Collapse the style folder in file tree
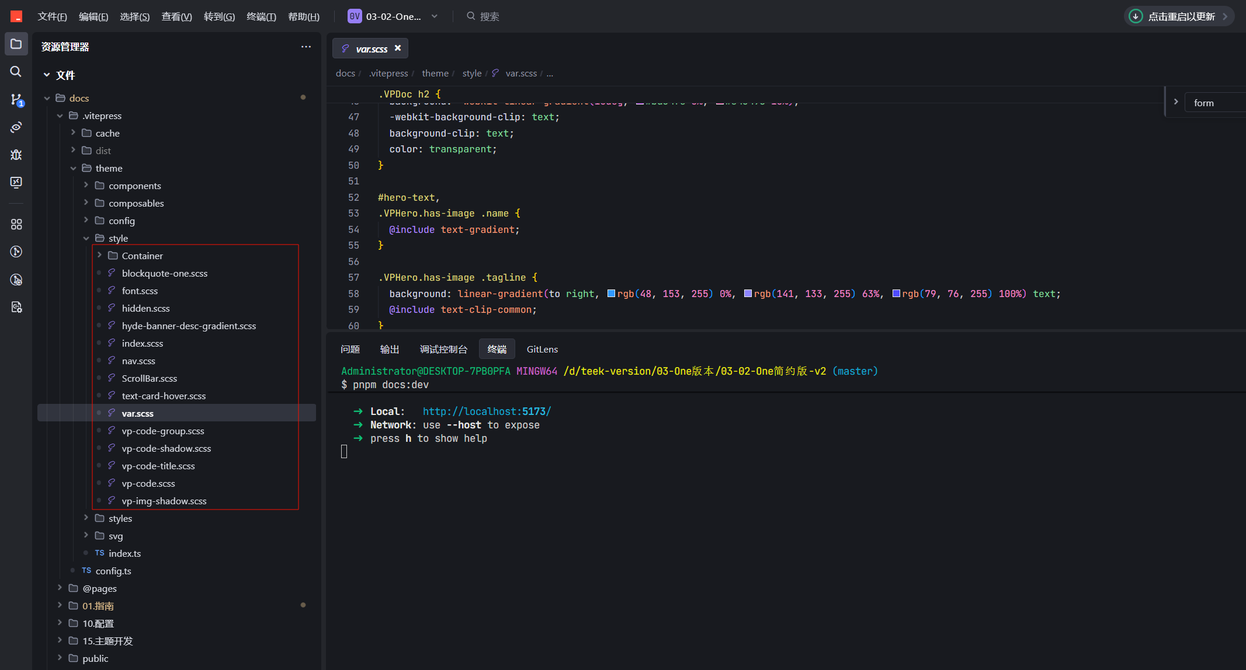This screenshot has height=670, width=1246. tap(86, 238)
